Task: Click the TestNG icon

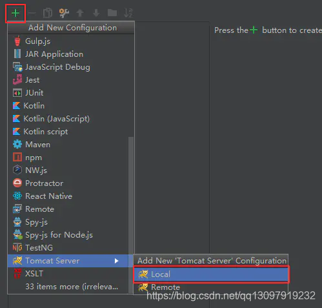Action: (x=17, y=247)
